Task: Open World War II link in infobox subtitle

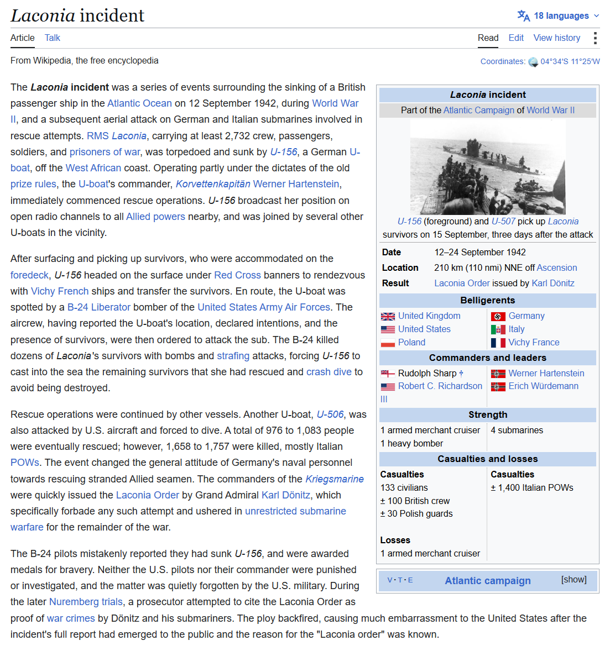Action: pyautogui.click(x=551, y=111)
